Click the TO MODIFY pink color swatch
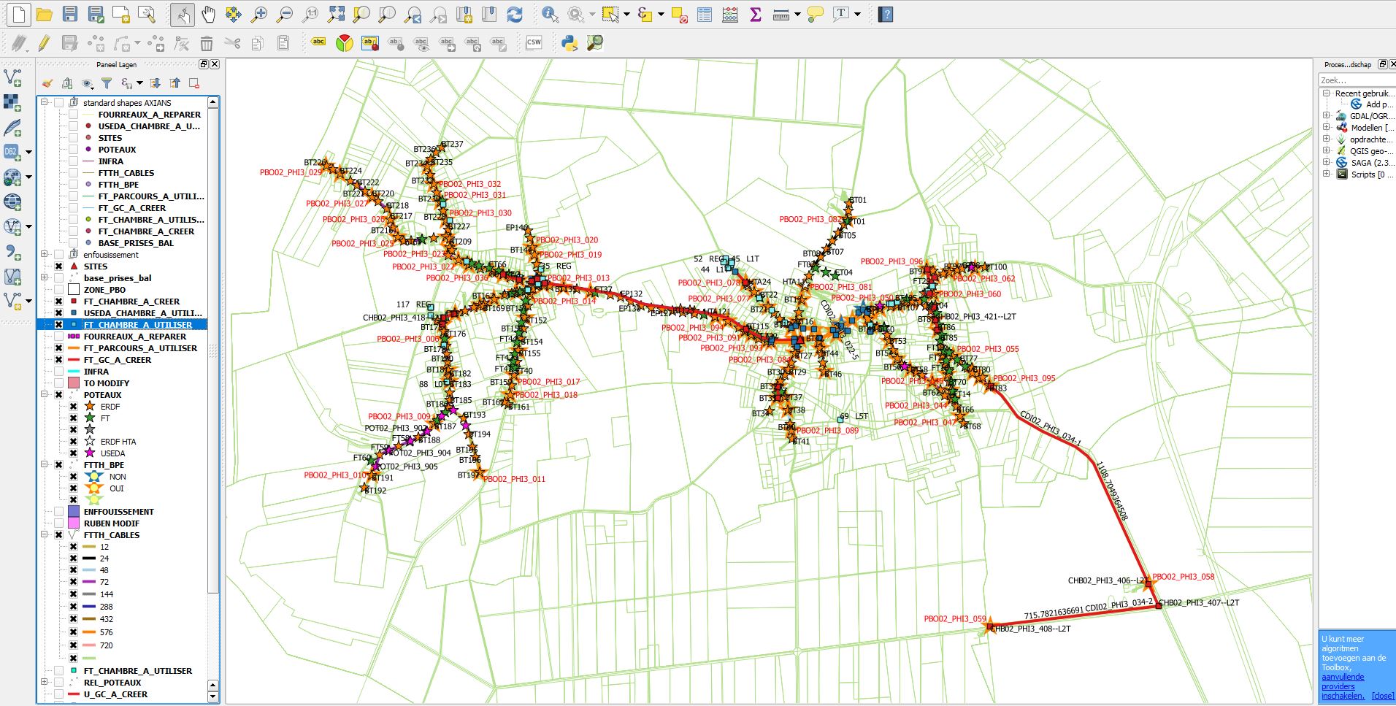 pyautogui.click(x=74, y=383)
